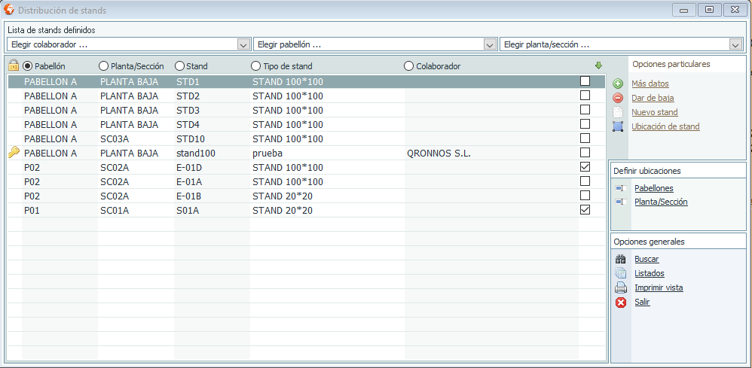The image size is (752, 368).
Task: Open the Elegir colaborador dropdown
Action: click(243, 44)
